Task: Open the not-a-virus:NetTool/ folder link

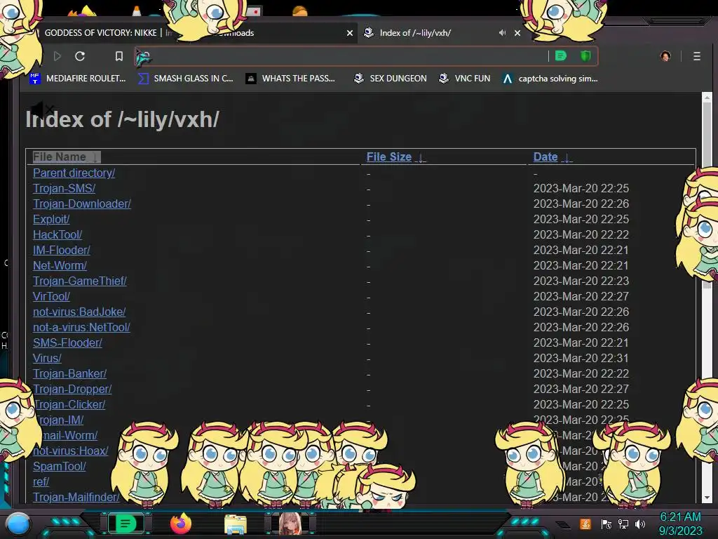Action: click(x=81, y=327)
